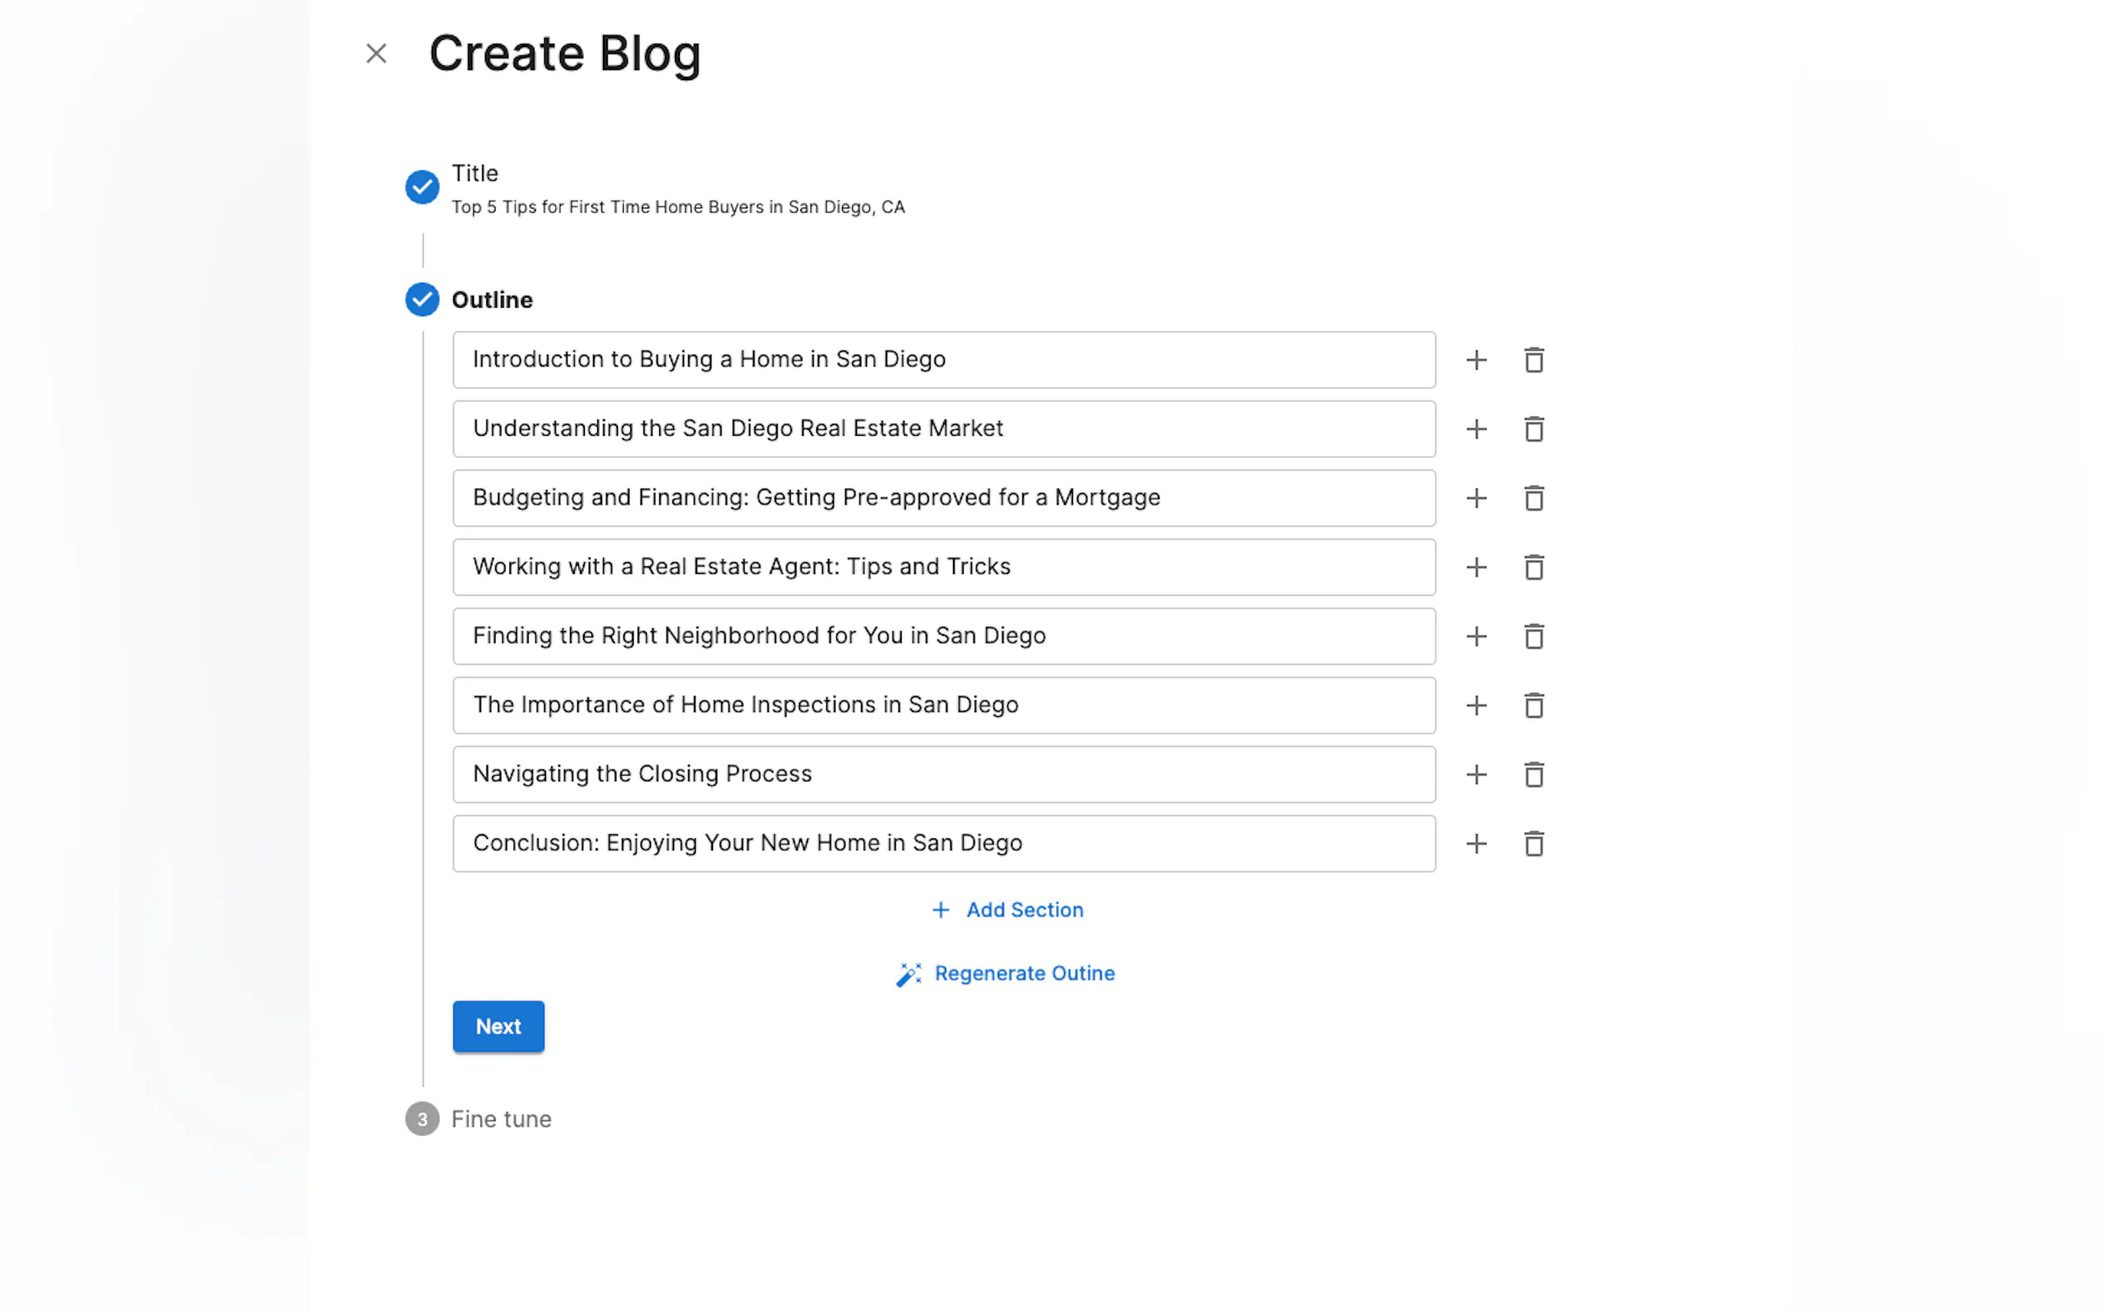Click the Regenerate Outline text link
Image resolution: width=2101 pixels, height=1313 pixels.
(1024, 973)
